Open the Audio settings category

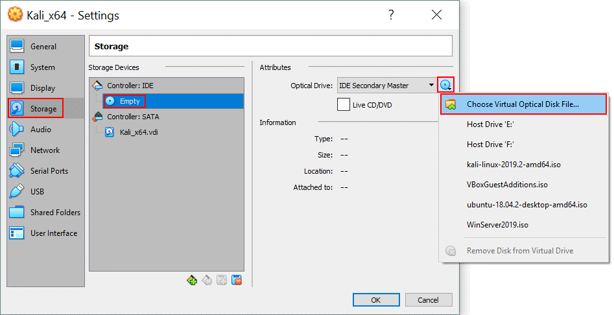(45, 130)
